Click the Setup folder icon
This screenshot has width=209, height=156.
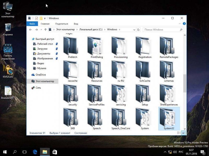[x=143, y=93]
